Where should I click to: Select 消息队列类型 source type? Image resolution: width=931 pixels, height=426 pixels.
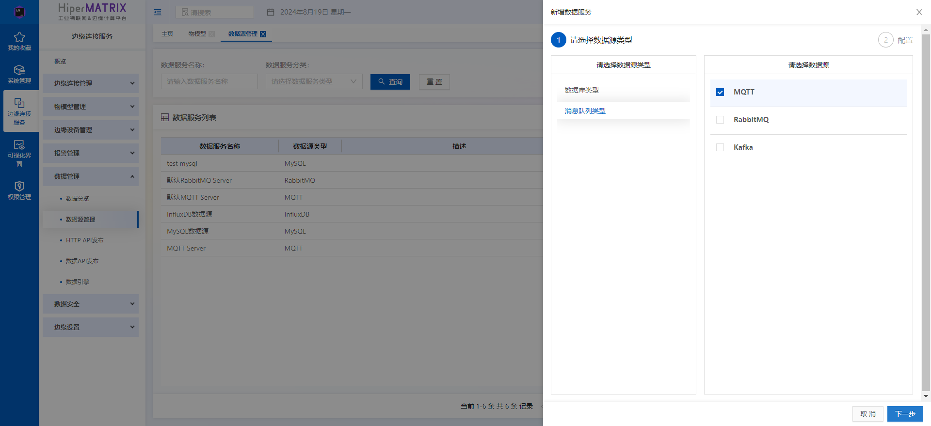pos(624,111)
